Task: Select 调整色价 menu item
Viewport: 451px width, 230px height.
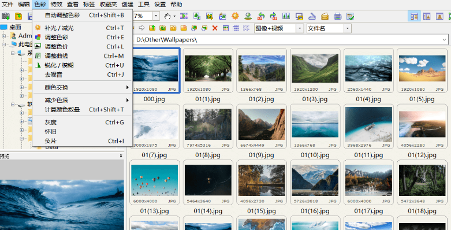Action: coord(83,46)
